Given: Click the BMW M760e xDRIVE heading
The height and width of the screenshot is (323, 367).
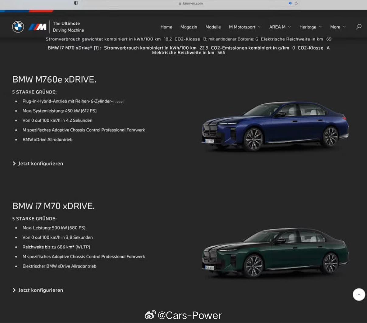Looking at the screenshot, I should (x=54, y=79).
